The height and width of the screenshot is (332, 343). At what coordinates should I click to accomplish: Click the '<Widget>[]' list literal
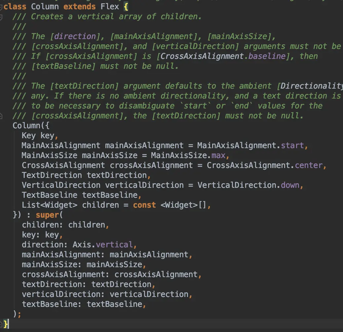click(183, 205)
